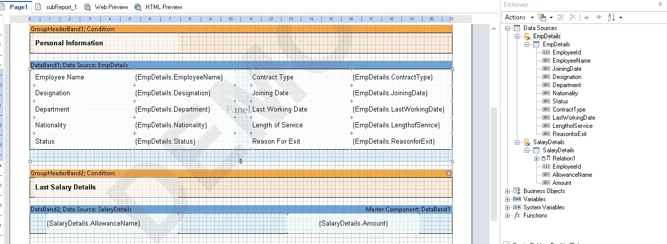667x244 pixels.
Task: Open the Actions dropdown in Dictionary
Action: pos(519,17)
